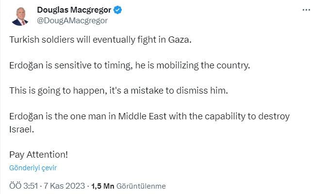313x194 pixels.
Task: Click the 1,5 Mn view count
Action: pyautogui.click(x=102, y=186)
